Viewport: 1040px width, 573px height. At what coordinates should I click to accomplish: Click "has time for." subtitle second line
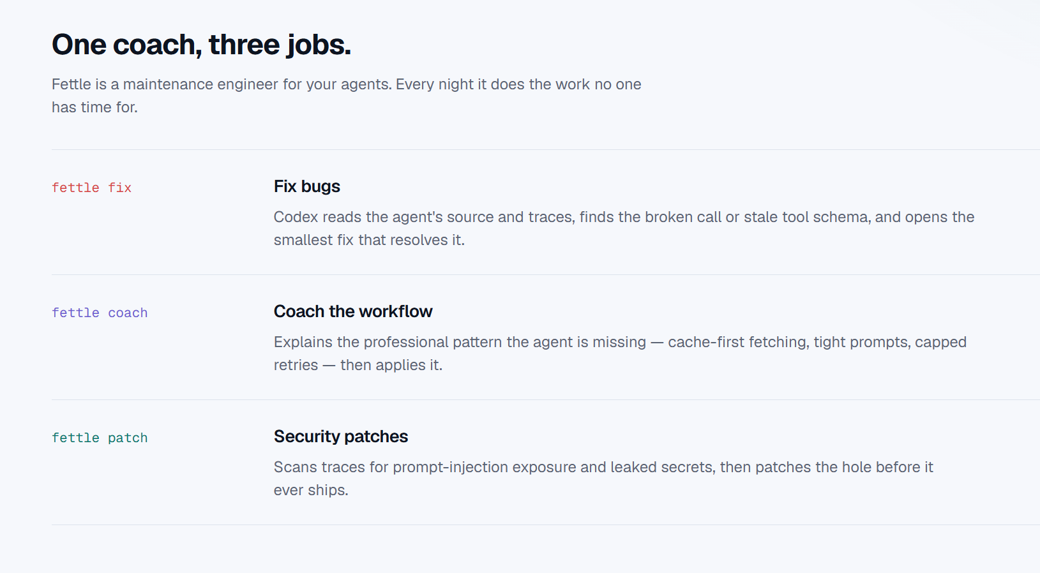pos(94,107)
